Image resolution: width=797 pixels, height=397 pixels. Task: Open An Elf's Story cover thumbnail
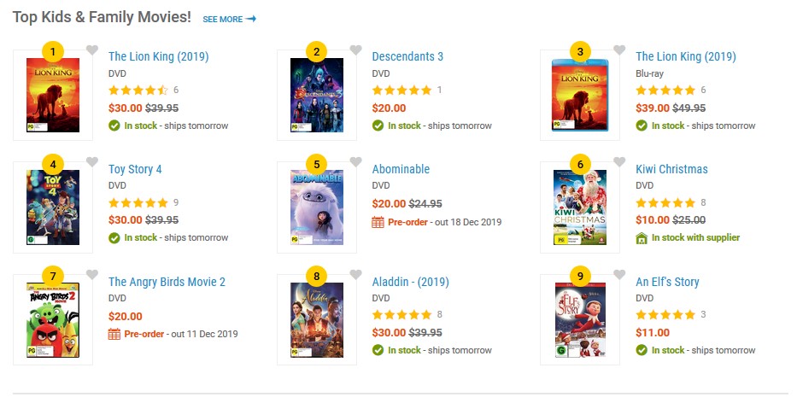(580, 320)
